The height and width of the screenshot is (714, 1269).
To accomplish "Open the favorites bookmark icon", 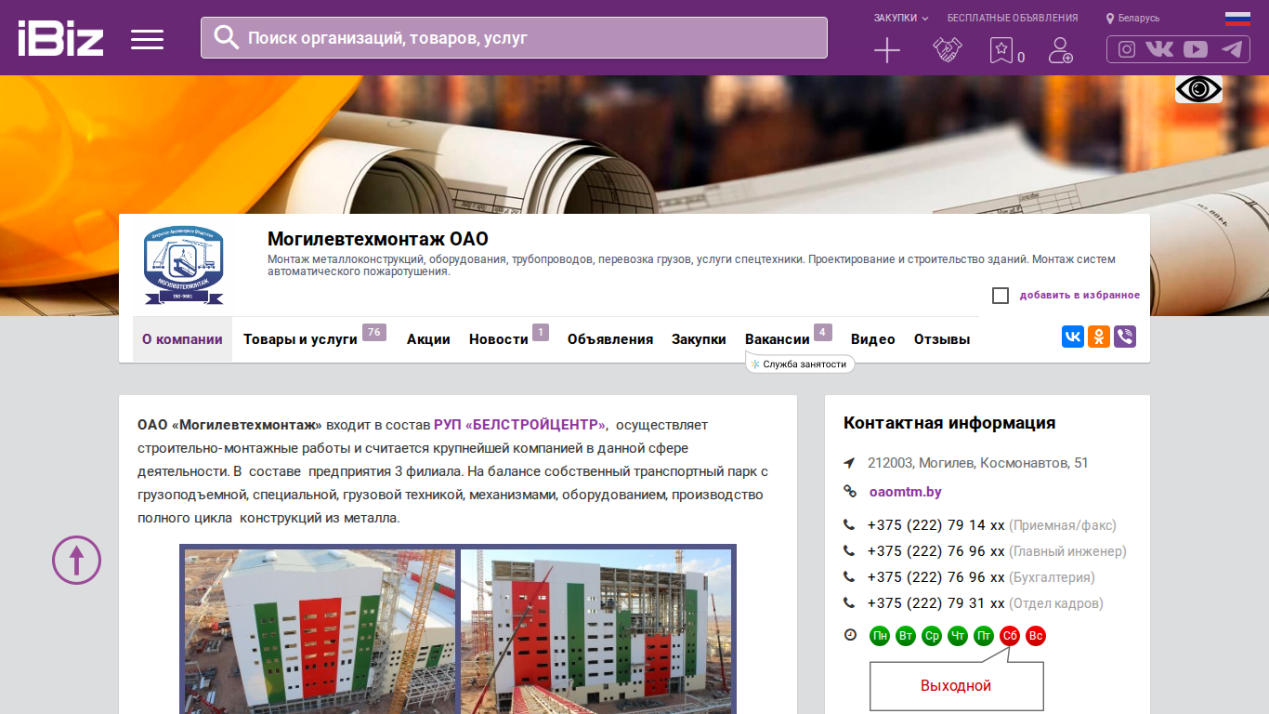I will [x=1001, y=50].
